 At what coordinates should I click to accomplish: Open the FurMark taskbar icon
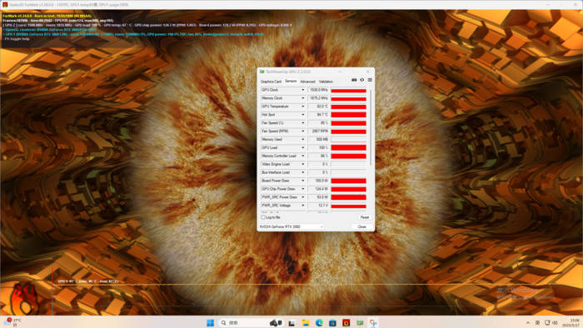(346, 322)
